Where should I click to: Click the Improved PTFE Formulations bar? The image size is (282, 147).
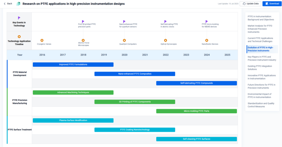pos(73,65)
